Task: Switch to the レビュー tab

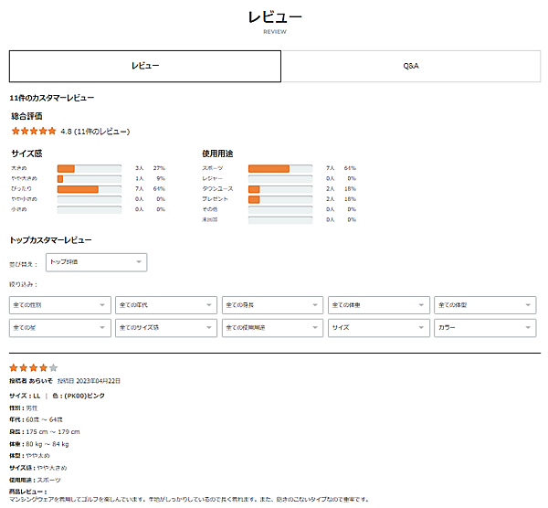Action: pos(145,67)
